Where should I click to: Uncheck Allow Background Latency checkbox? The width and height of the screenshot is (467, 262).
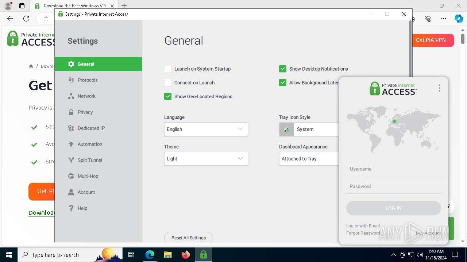tap(283, 83)
